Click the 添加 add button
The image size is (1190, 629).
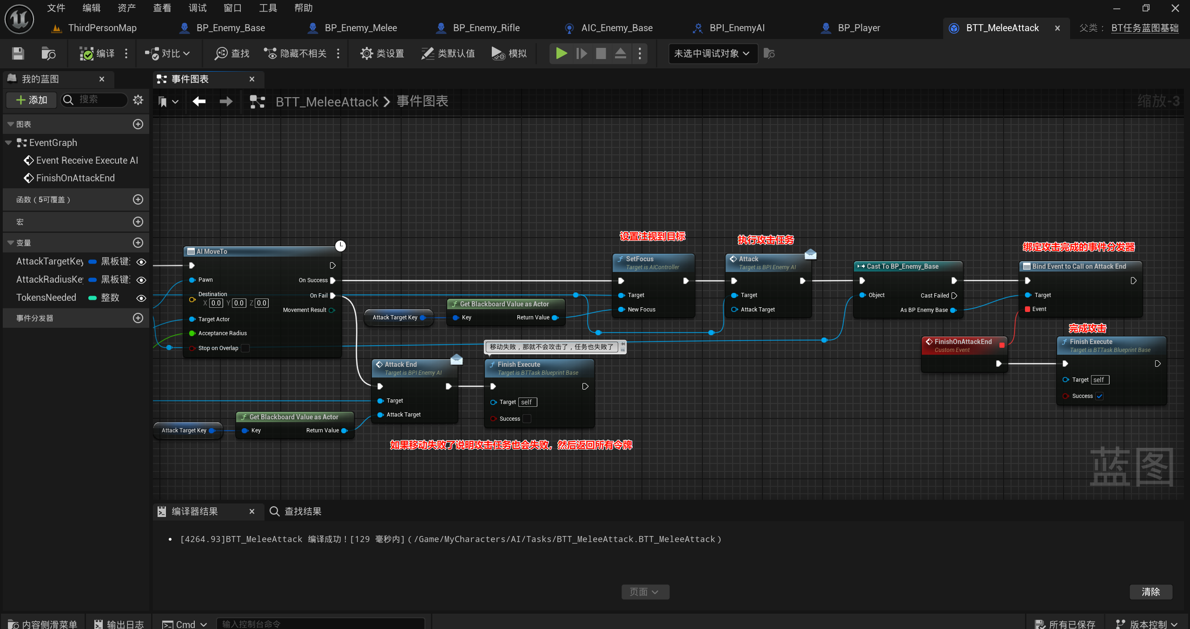coord(32,99)
